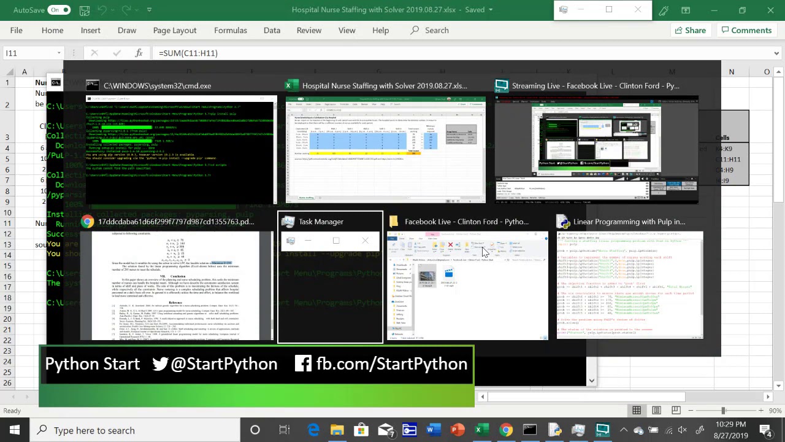
Task: Open the Name Box dropdown arrow
Action: tap(59, 53)
